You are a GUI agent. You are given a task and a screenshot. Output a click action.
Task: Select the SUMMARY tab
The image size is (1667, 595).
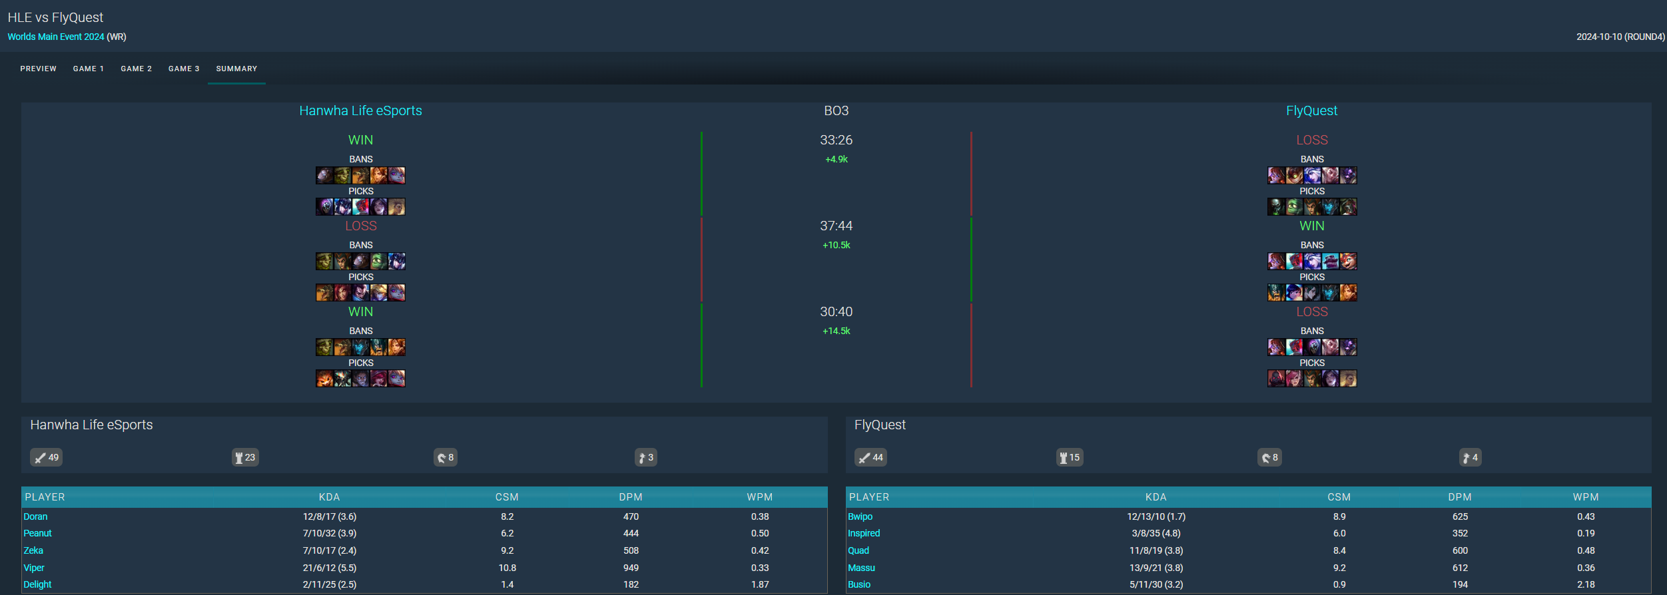point(236,69)
